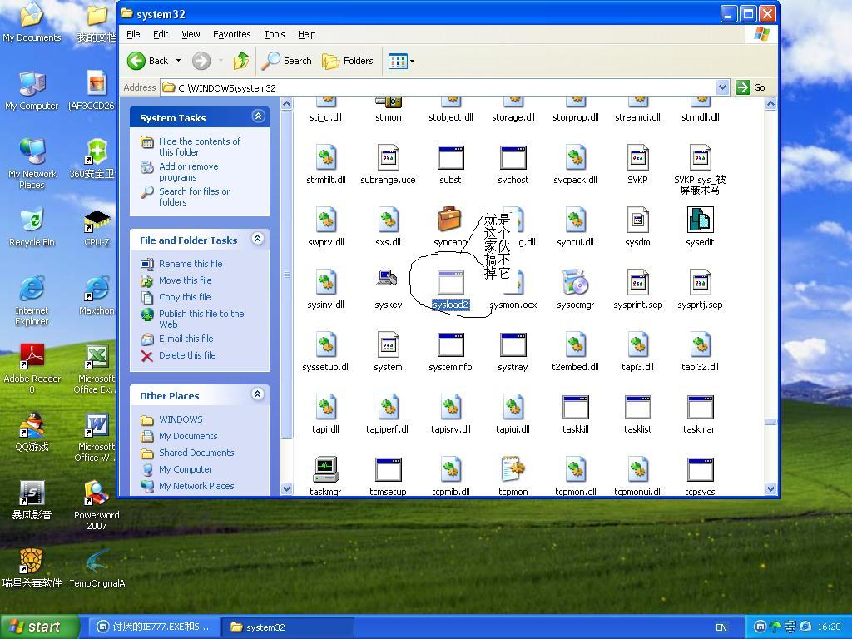
Task: Collapse the System Tasks panel
Action: [x=258, y=116]
